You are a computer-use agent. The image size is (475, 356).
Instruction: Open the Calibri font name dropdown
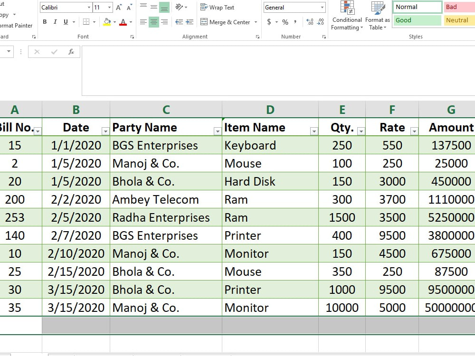pyautogui.click(x=89, y=7)
